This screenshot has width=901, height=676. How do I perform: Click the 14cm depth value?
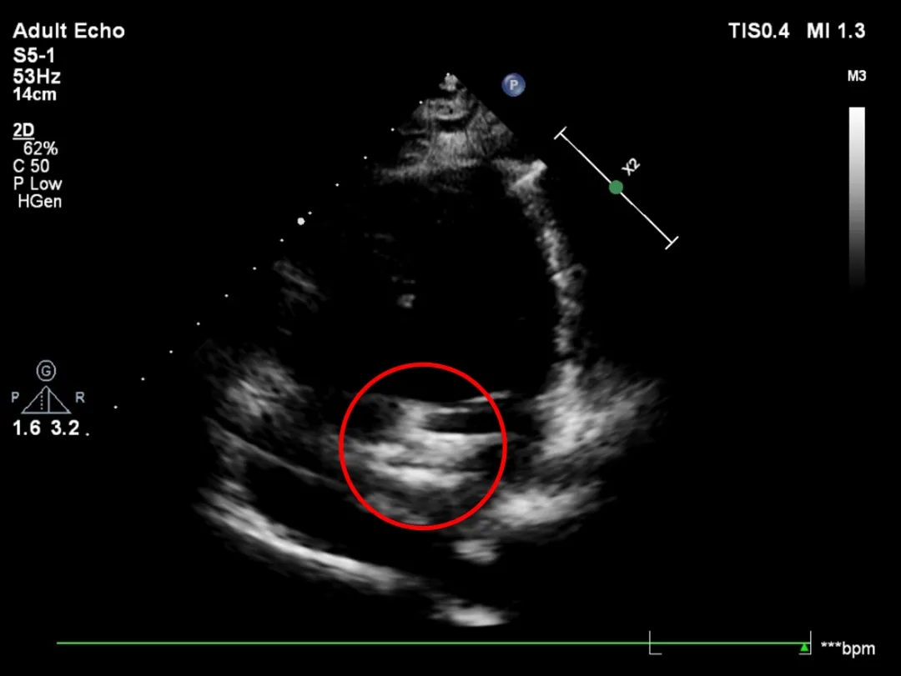34,94
